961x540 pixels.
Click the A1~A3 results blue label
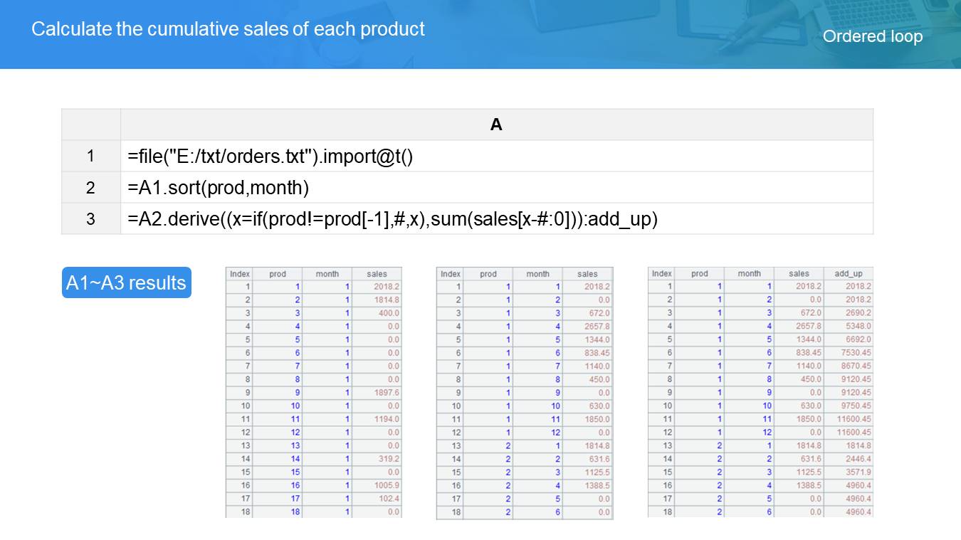126,282
